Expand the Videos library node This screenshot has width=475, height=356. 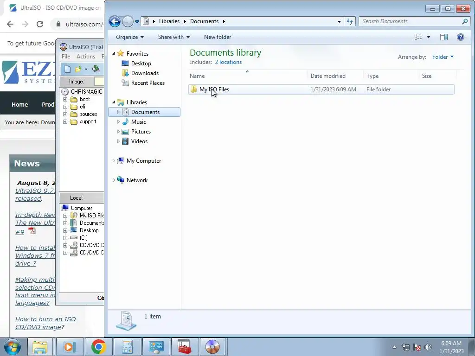tap(118, 141)
